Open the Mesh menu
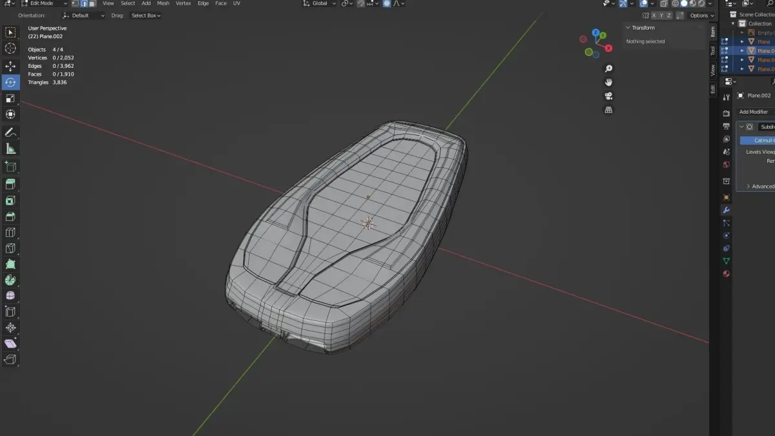Viewport: 775px width, 436px height. 163,3
